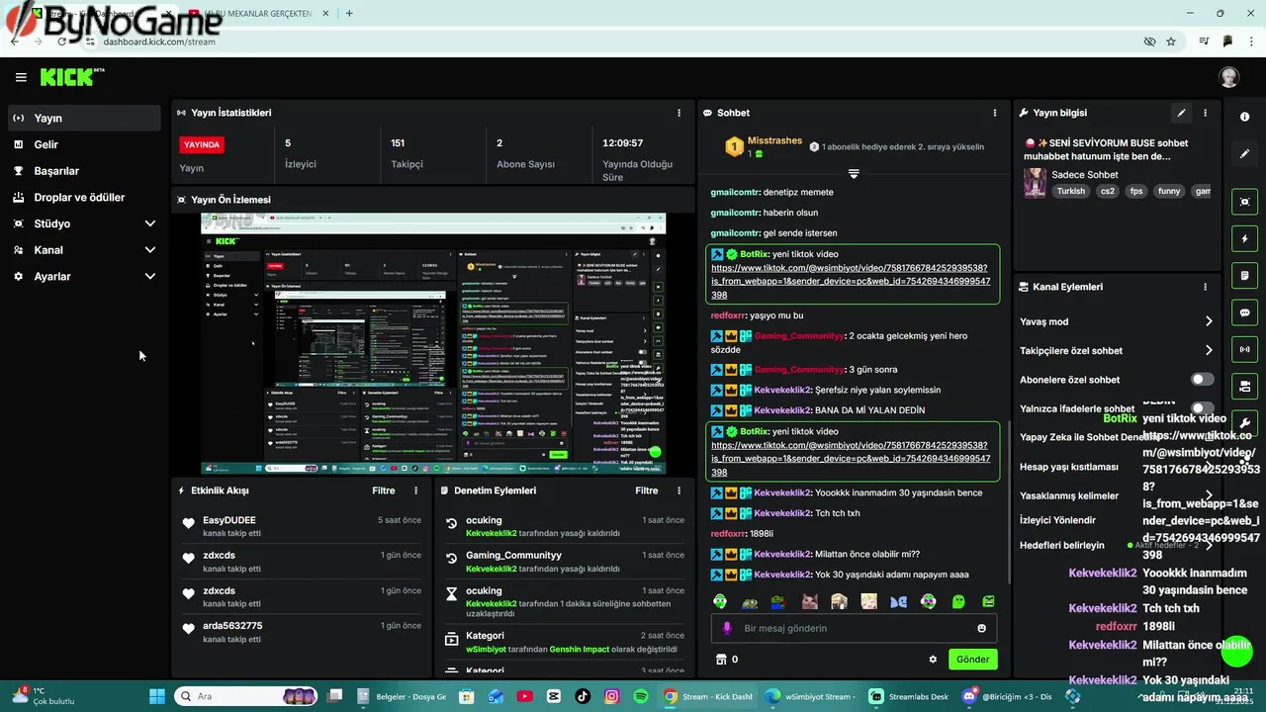
Task: Open more options for Denetim Eylemleri panel
Action: pyautogui.click(x=678, y=490)
